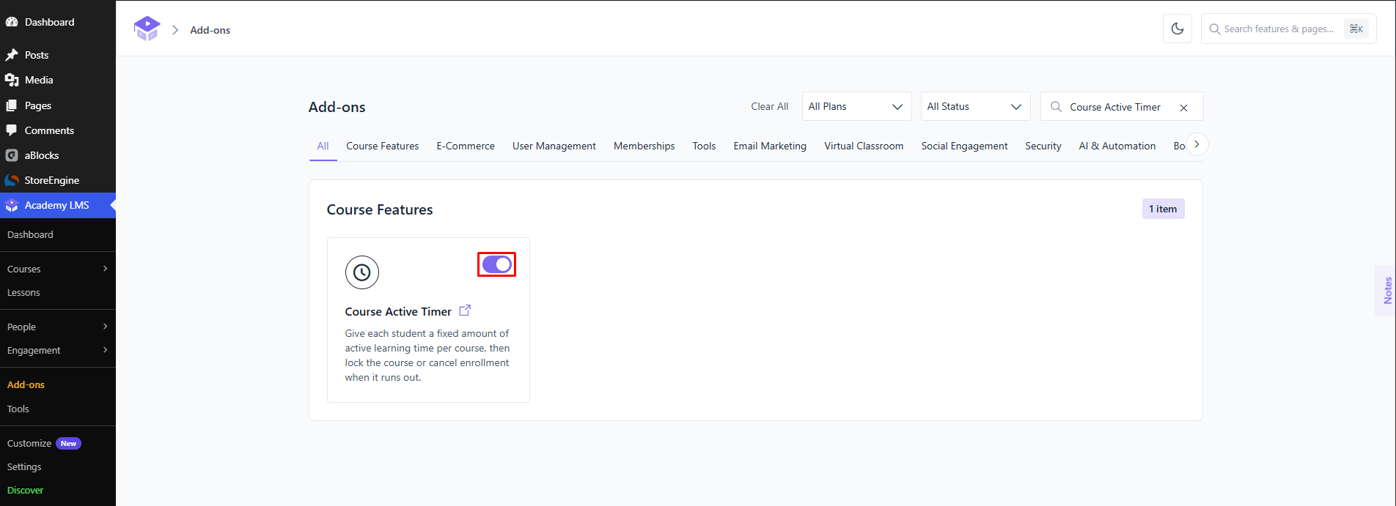Open Posts in the admin sidebar

point(58,55)
